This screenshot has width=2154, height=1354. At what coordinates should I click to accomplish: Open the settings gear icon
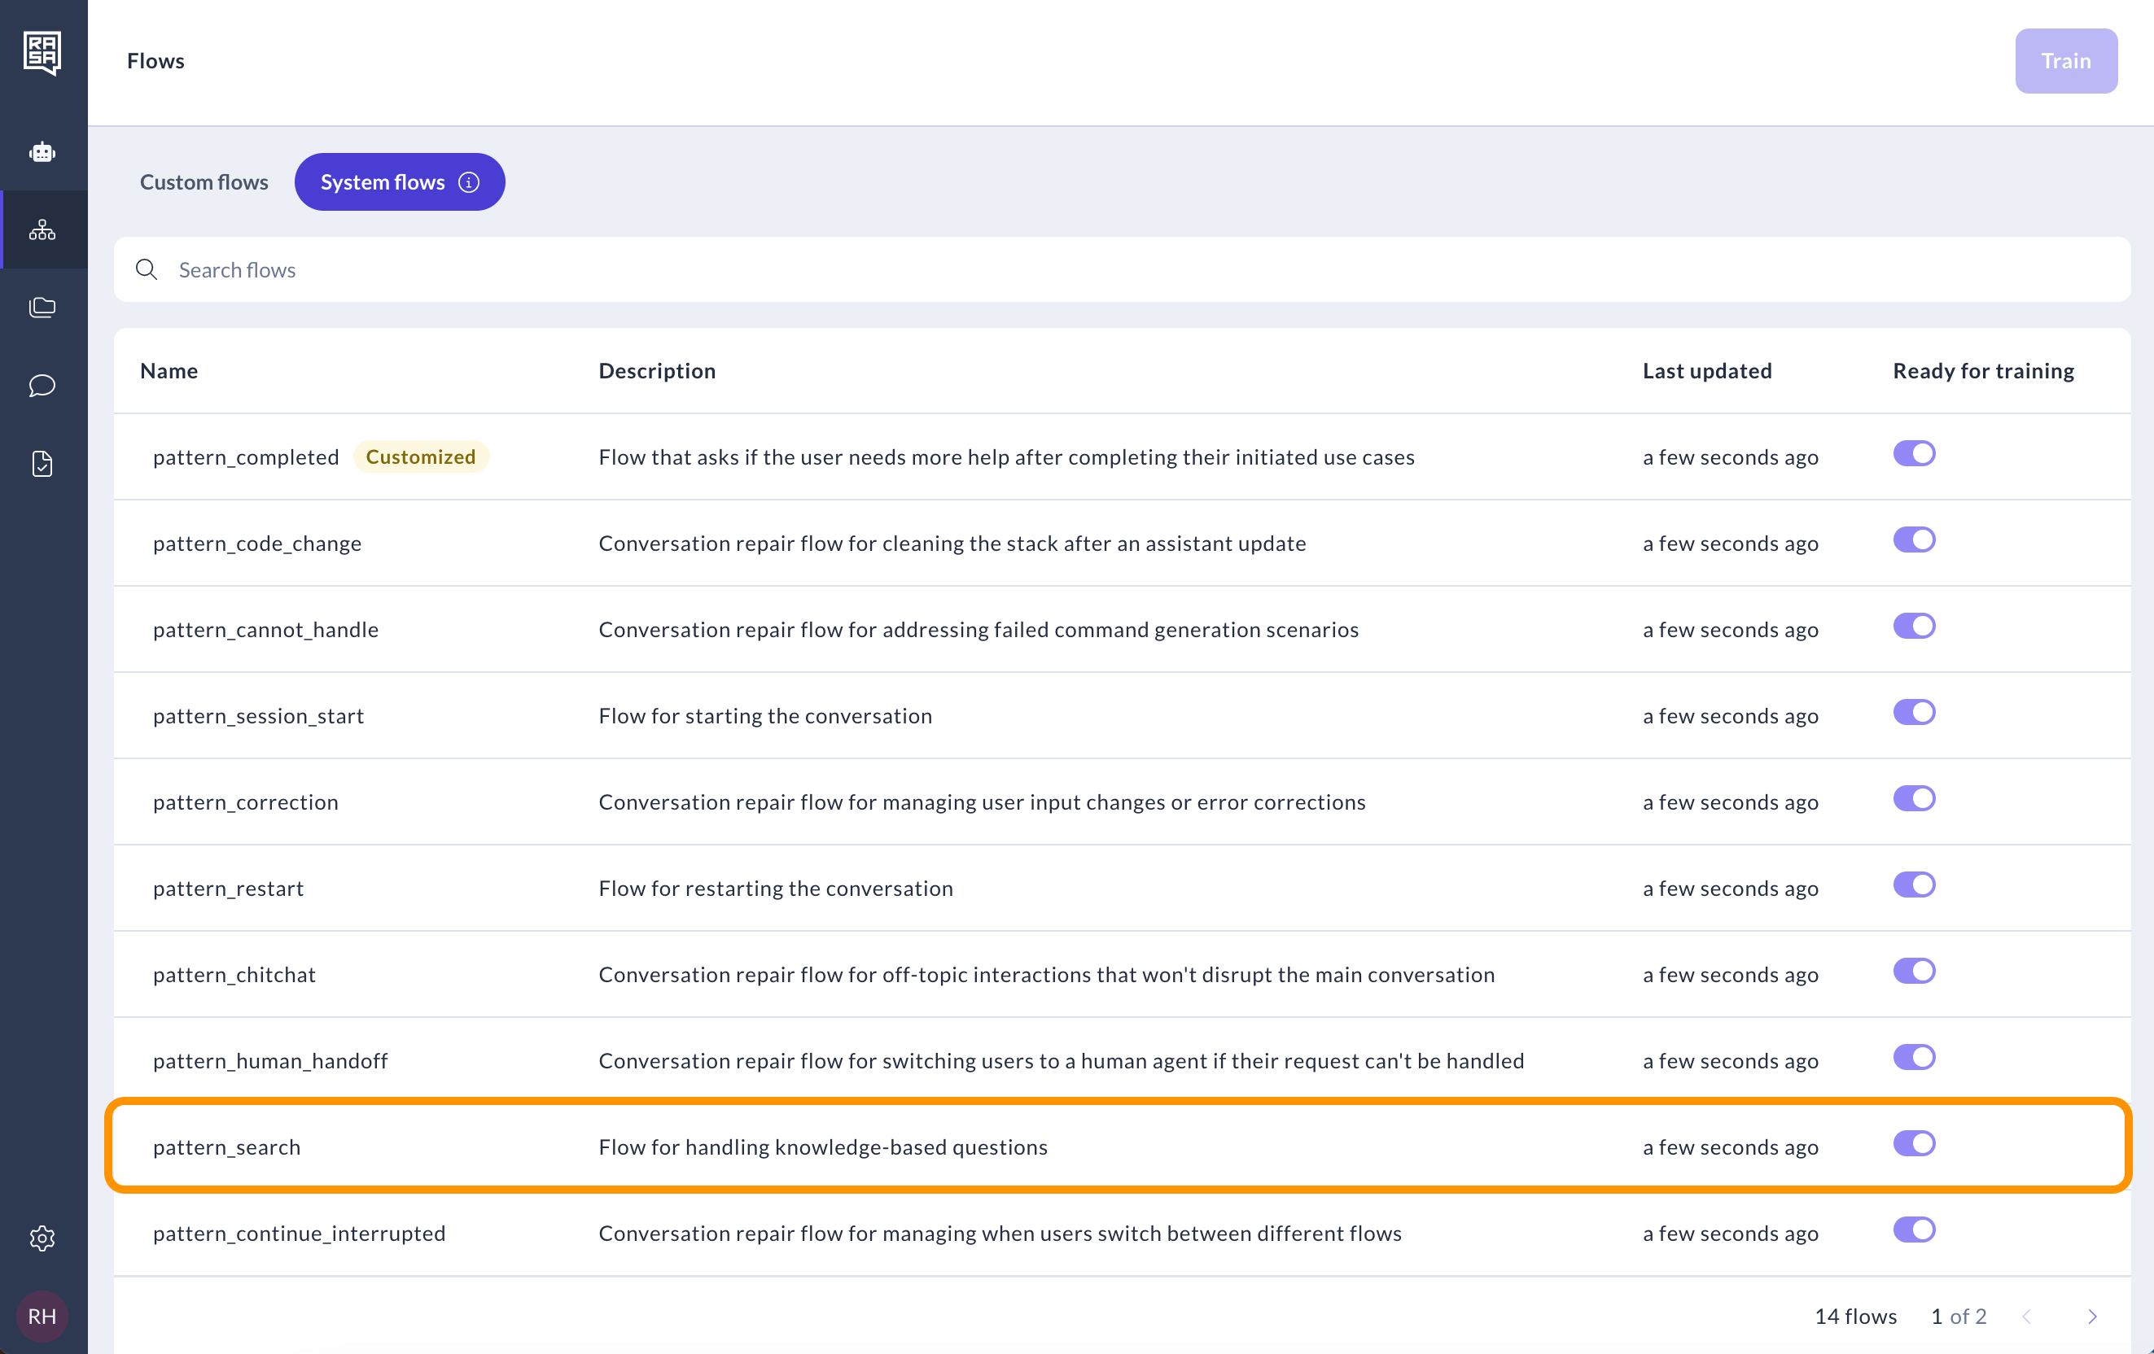pyautogui.click(x=42, y=1238)
